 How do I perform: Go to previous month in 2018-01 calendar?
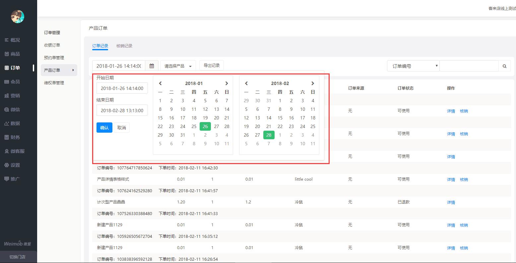click(x=160, y=83)
